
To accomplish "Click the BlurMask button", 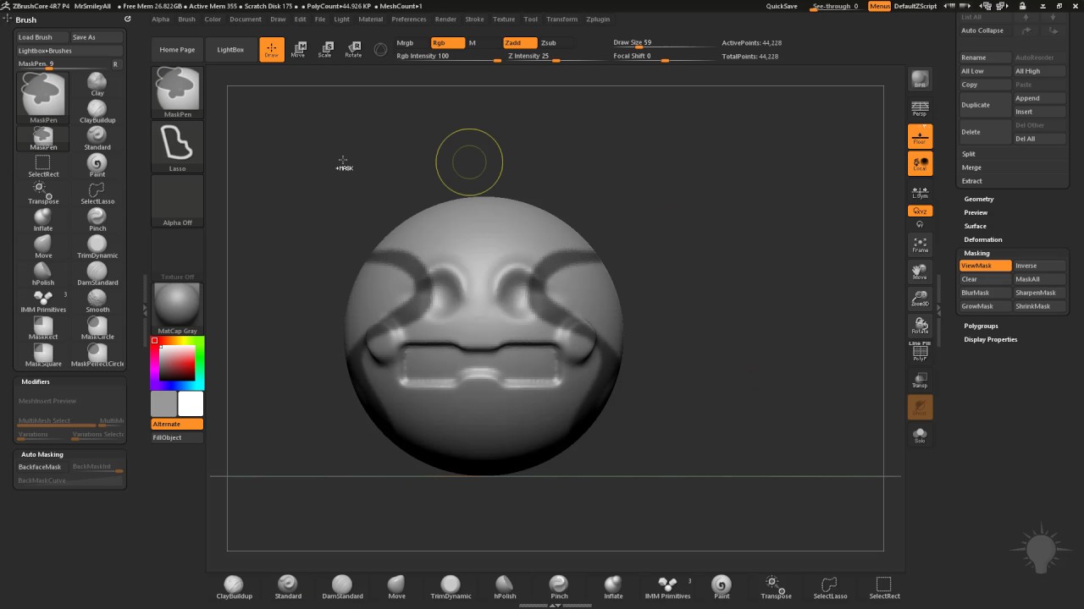I will click(985, 293).
